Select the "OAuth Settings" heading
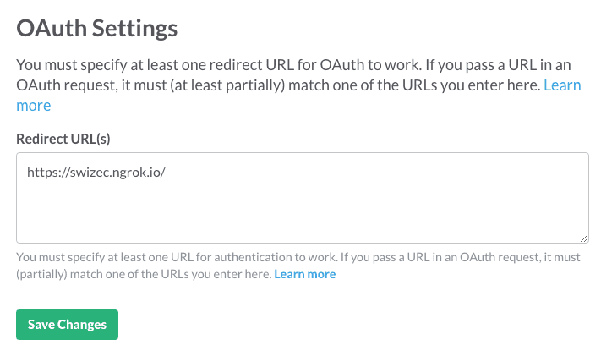601x356 pixels. (97, 28)
